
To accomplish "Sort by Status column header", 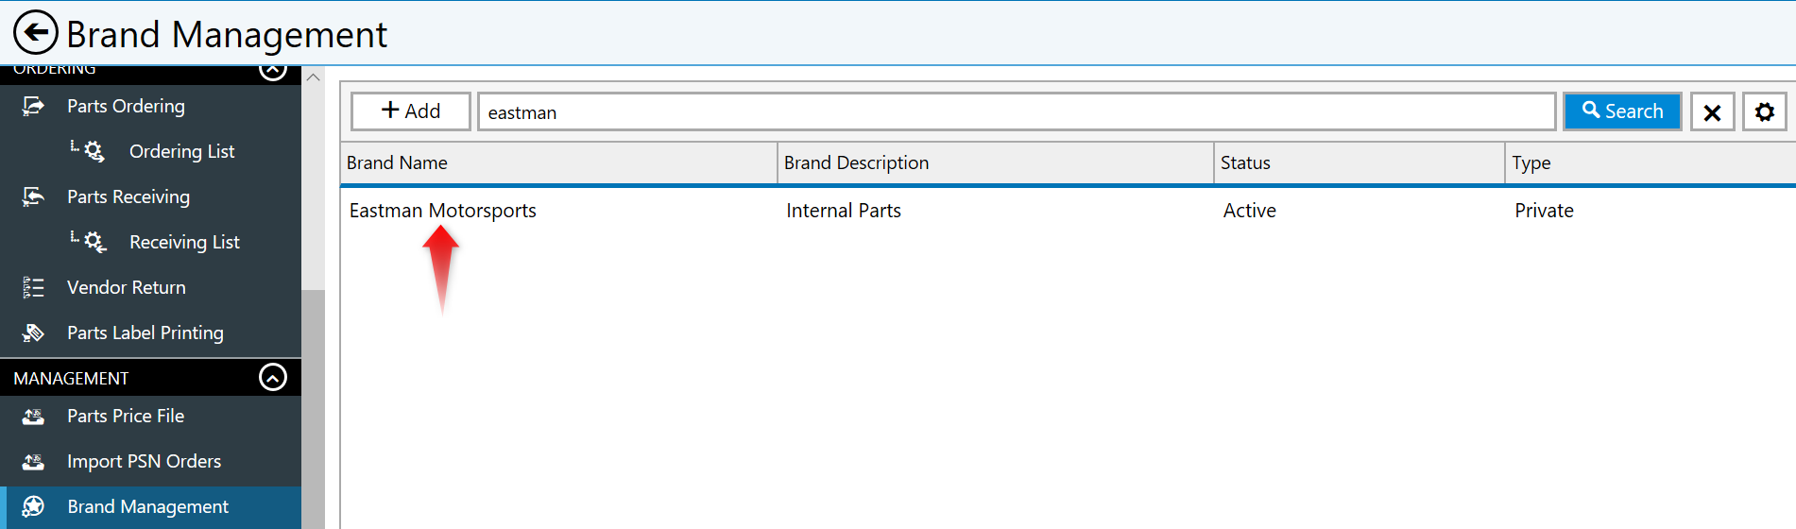I will tap(1360, 162).
